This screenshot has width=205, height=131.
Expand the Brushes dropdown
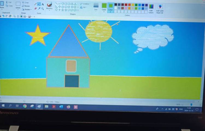coord(49,8)
